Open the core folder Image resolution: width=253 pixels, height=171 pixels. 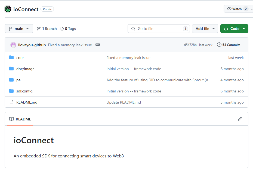20,58
